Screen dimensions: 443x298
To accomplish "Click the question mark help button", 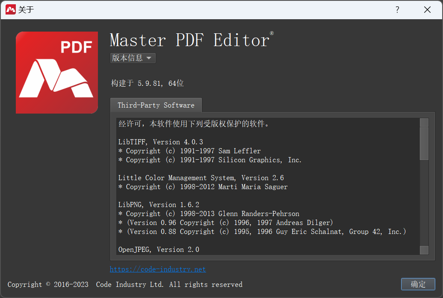I will point(397,9).
